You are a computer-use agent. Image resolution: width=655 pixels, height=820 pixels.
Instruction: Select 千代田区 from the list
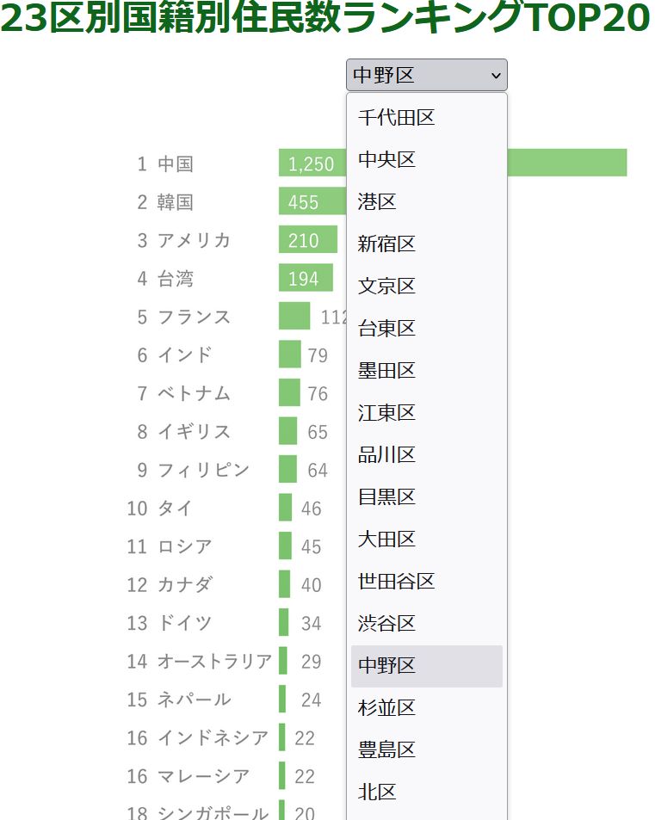[x=426, y=118]
